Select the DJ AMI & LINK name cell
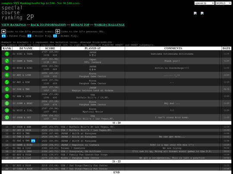The width and height of the screenshot is (233, 174). pyautogui.click(x=26, y=75)
